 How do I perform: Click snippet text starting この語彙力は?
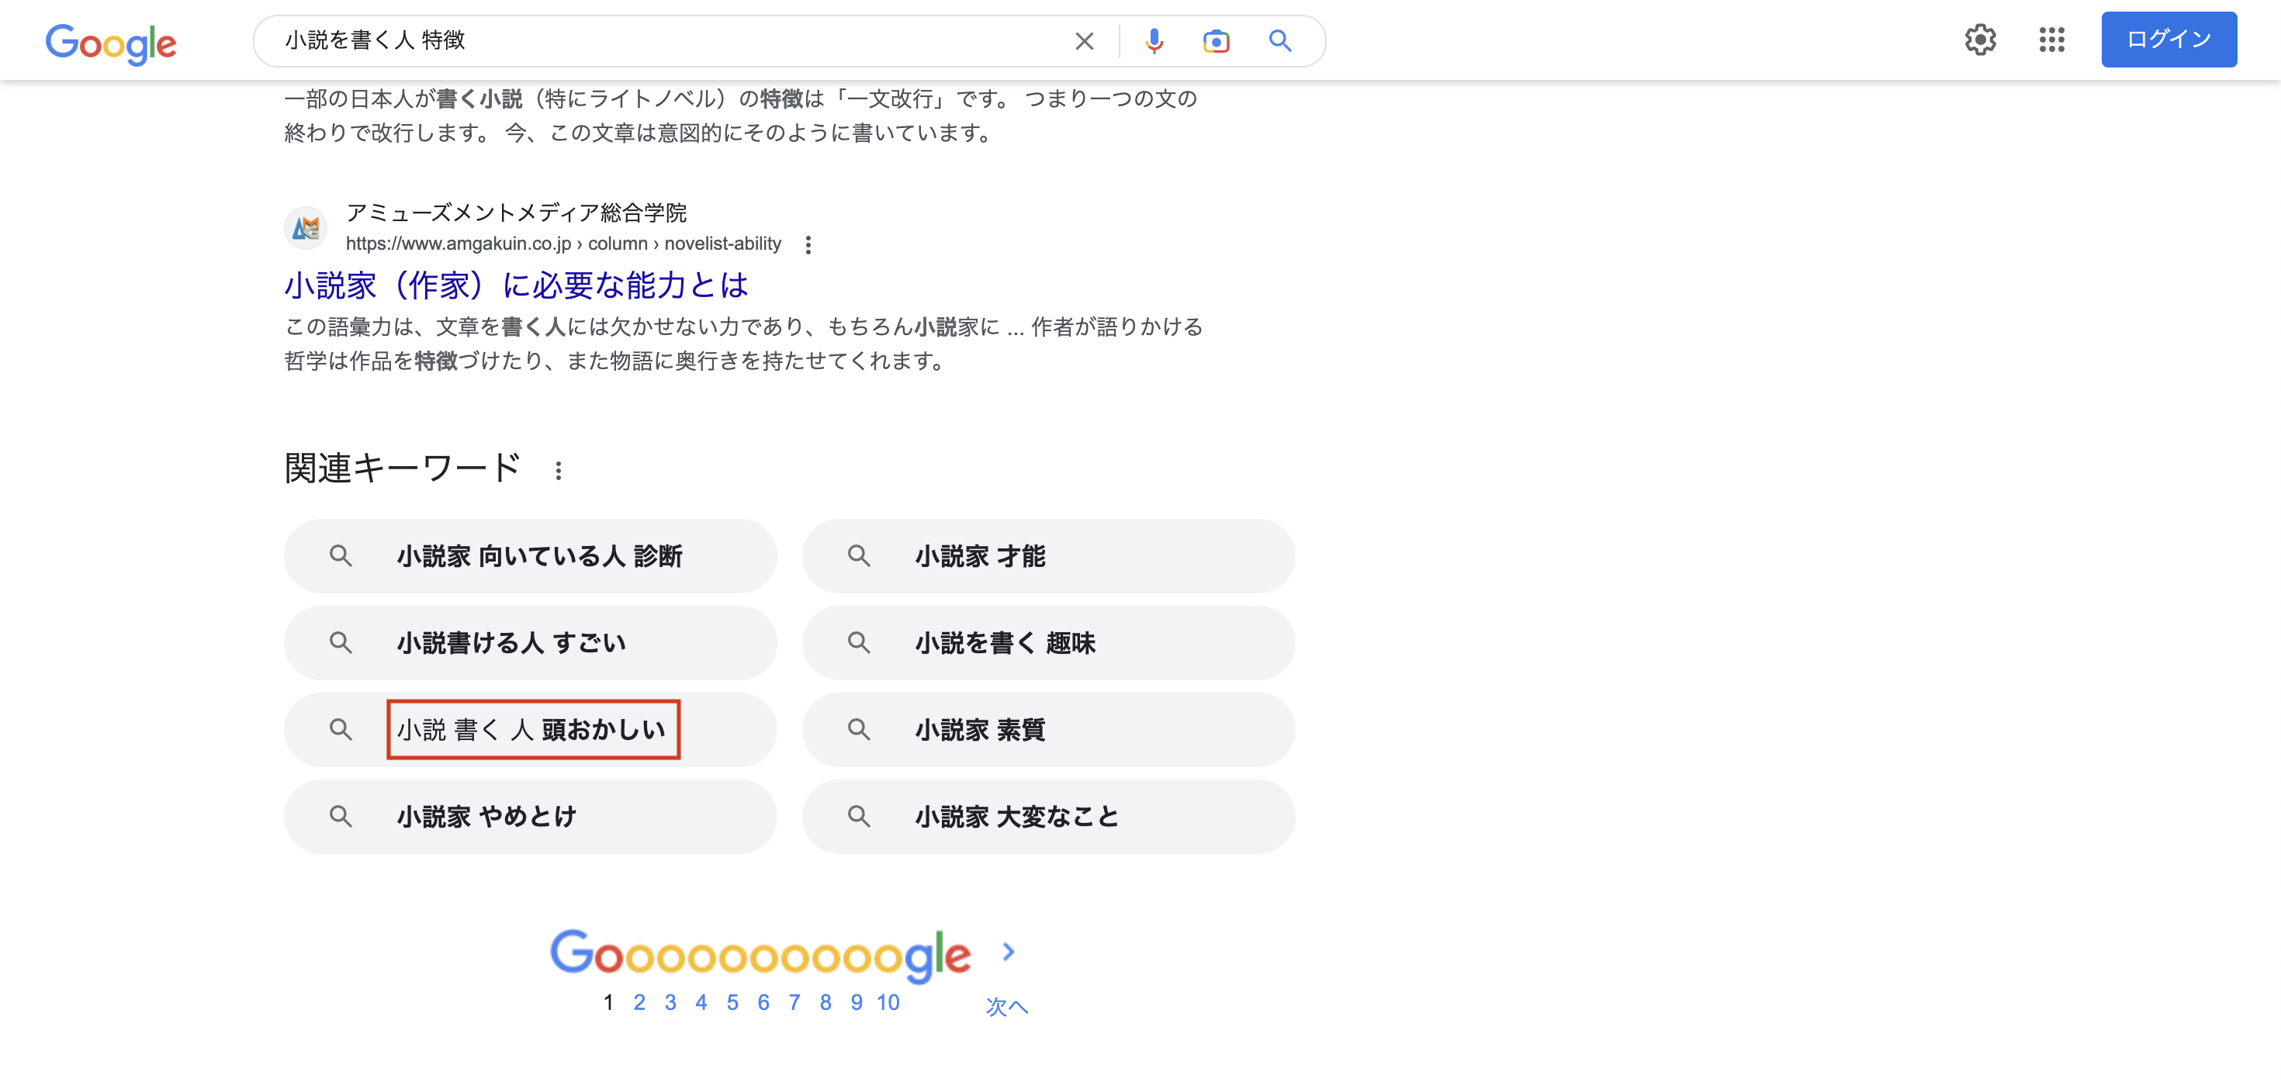(x=744, y=344)
